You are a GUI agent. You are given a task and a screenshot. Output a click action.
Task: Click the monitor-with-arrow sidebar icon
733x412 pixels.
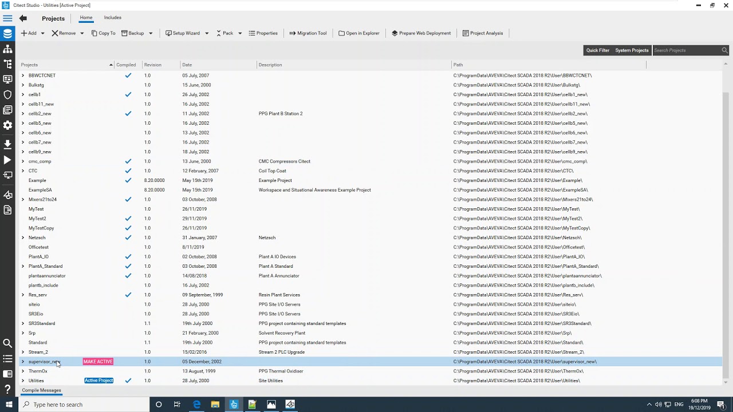[7, 175]
